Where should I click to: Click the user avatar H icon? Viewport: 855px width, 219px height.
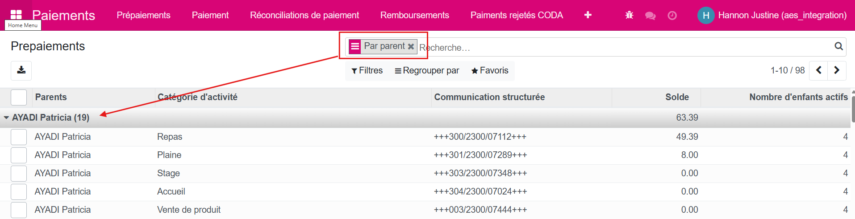706,16
